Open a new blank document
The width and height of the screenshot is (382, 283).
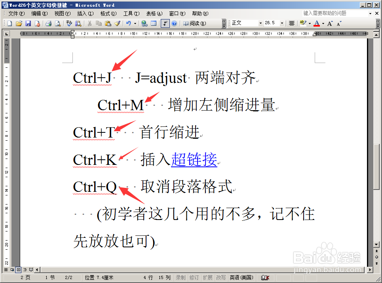9,23
